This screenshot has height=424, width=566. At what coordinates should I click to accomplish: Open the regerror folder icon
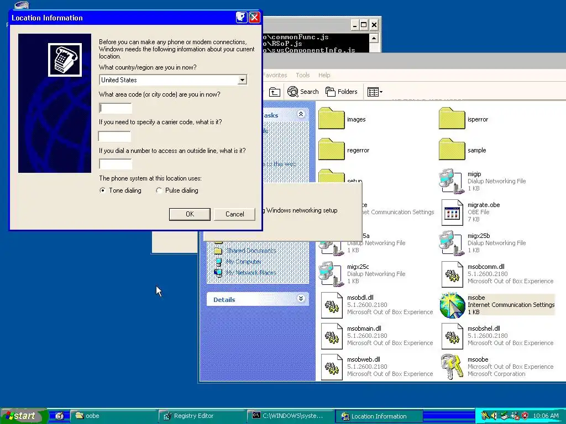point(332,149)
